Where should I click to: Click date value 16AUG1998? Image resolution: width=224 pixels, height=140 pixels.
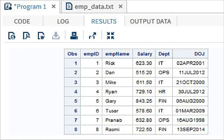[190, 120]
